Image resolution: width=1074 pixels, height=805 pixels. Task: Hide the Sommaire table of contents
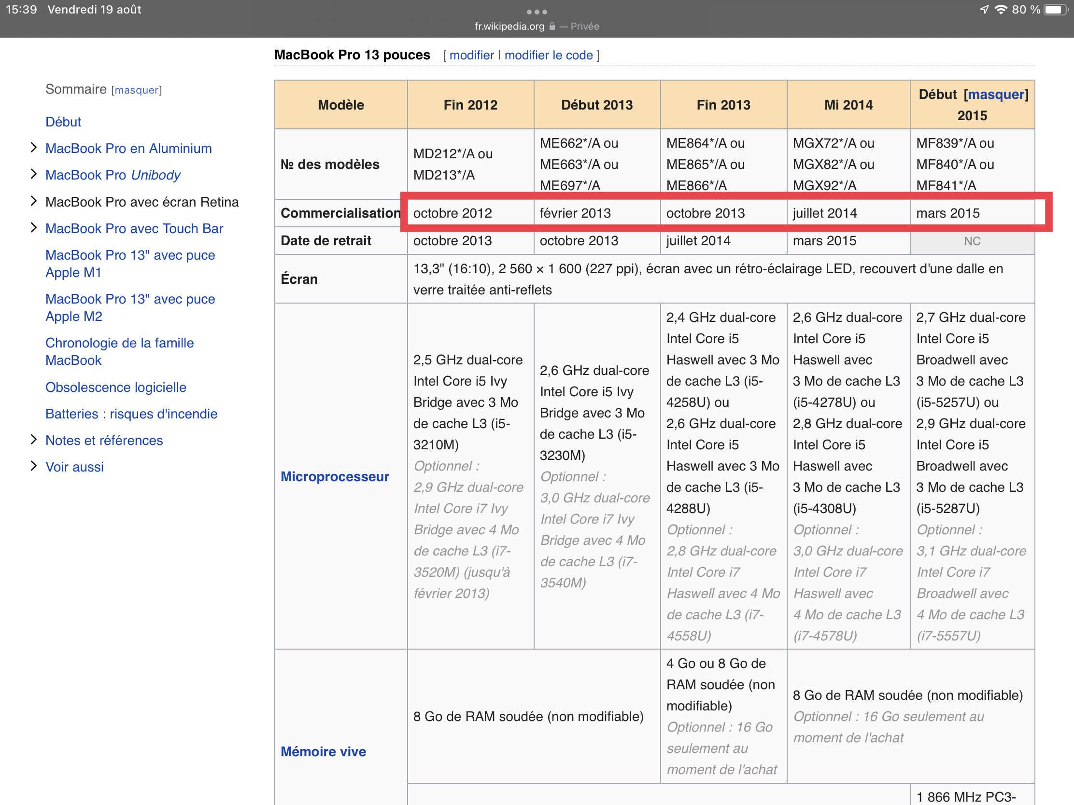pos(137,90)
